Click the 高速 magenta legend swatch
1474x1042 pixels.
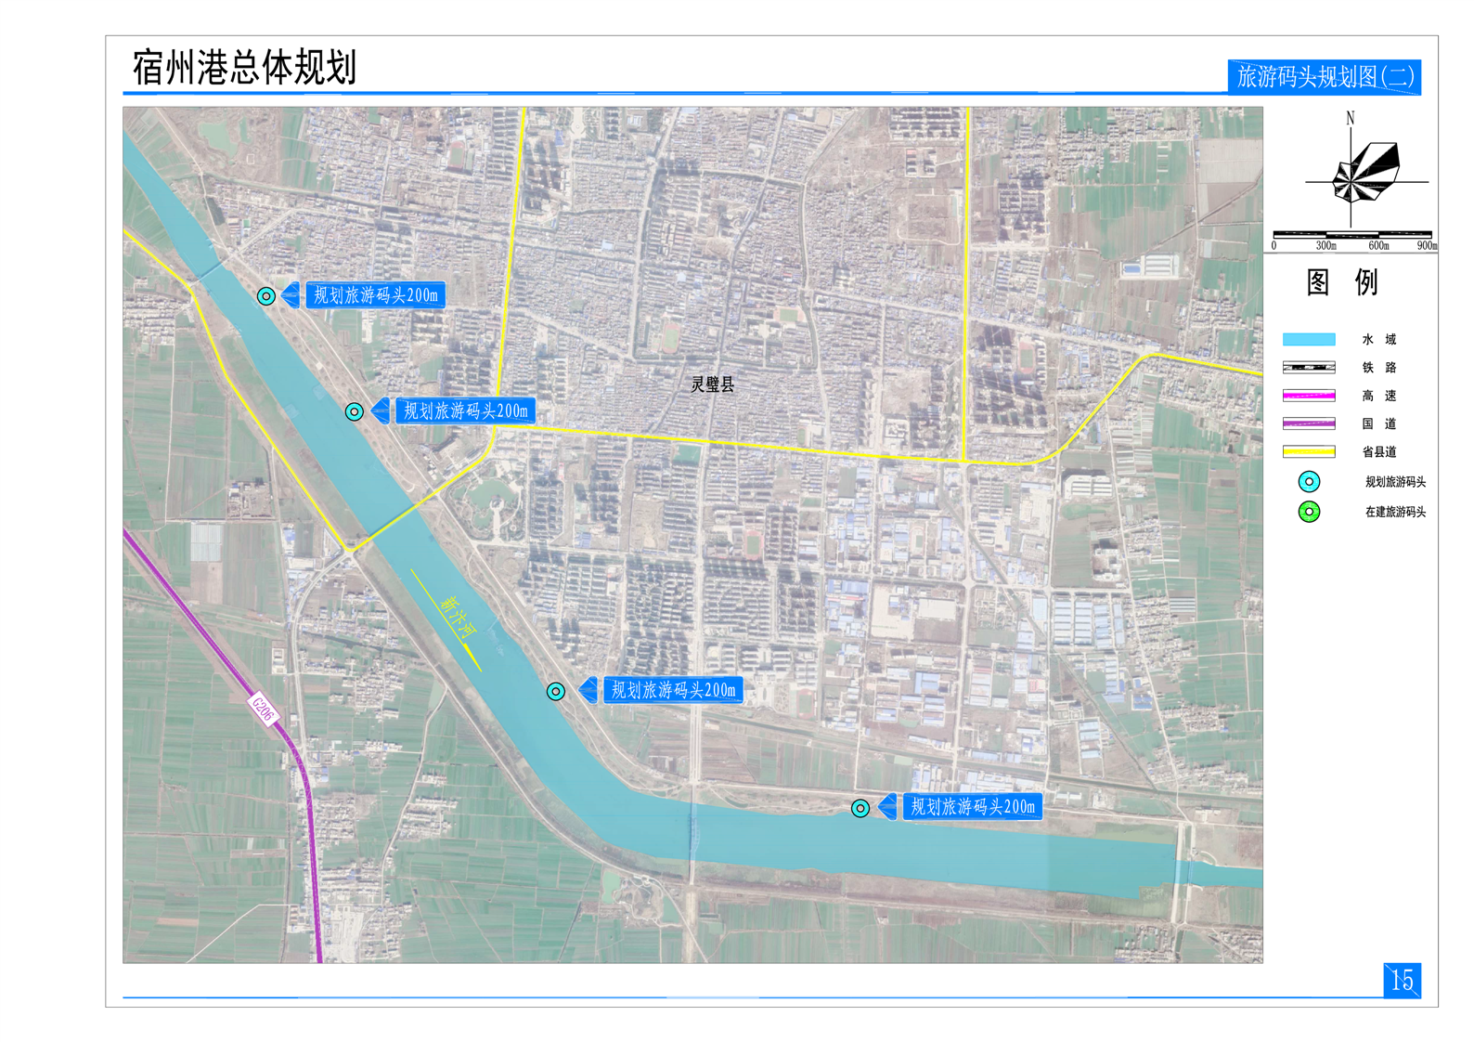pyautogui.click(x=1309, y=396)
